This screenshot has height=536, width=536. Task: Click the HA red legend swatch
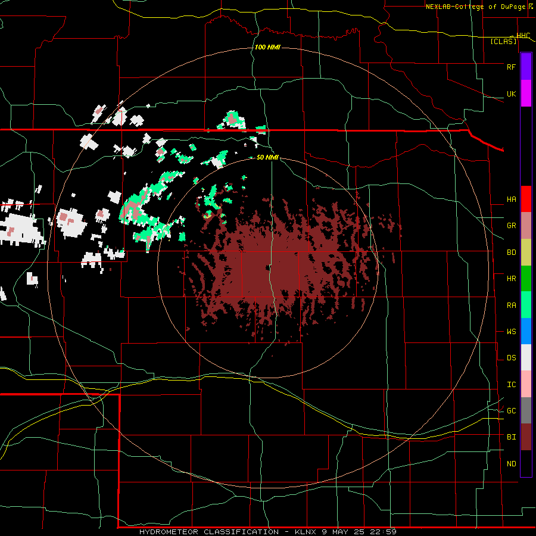tap(526, 199)
